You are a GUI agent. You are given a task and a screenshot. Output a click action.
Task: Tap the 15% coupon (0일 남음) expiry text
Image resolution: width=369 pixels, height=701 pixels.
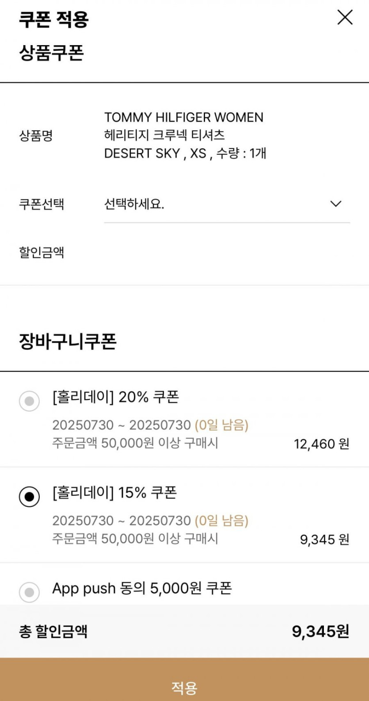coord(221,521)
